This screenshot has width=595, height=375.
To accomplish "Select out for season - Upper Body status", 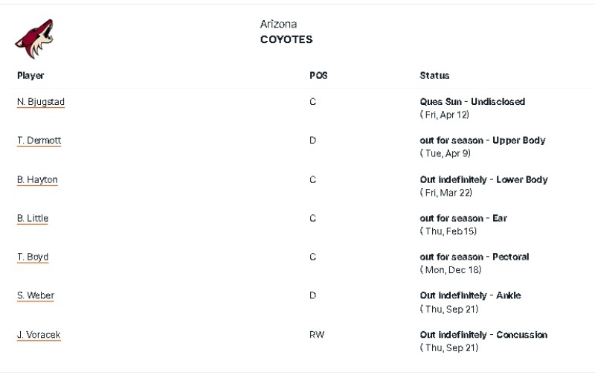I will 482,141.
